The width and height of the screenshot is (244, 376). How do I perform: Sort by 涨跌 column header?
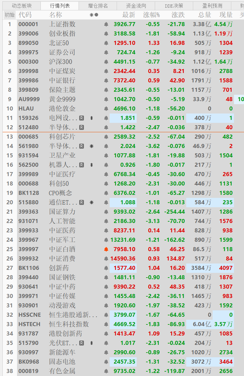pos(178,15)
